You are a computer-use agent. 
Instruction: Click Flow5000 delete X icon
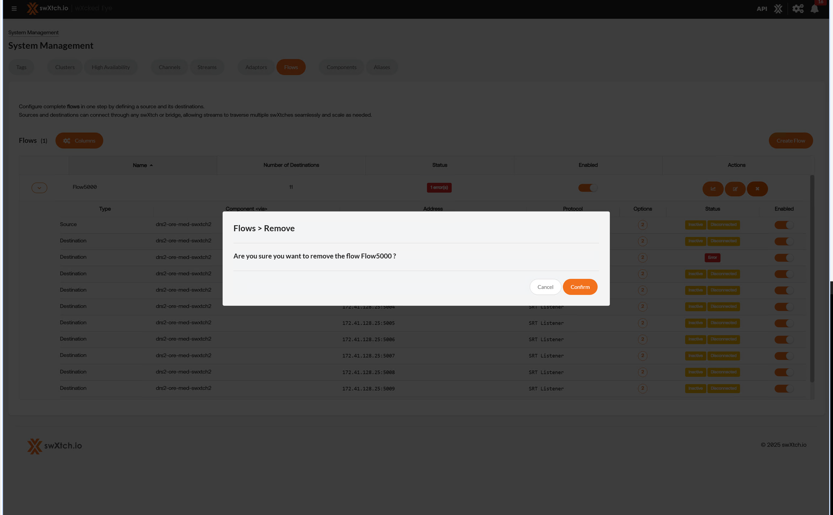(757, 189)
